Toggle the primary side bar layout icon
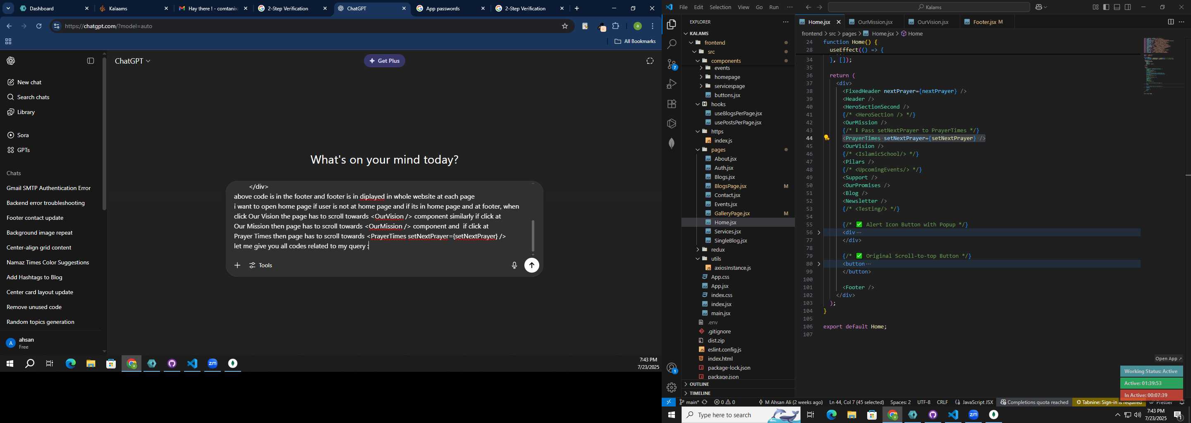The height and width of the screenshot is (423, 1191). [1106, 7]
